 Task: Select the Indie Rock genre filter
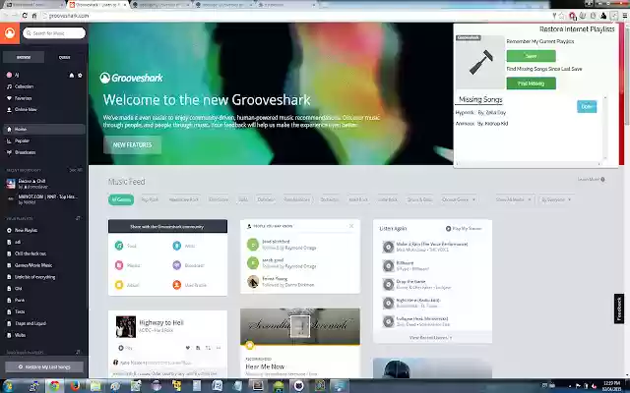point(387,199)
